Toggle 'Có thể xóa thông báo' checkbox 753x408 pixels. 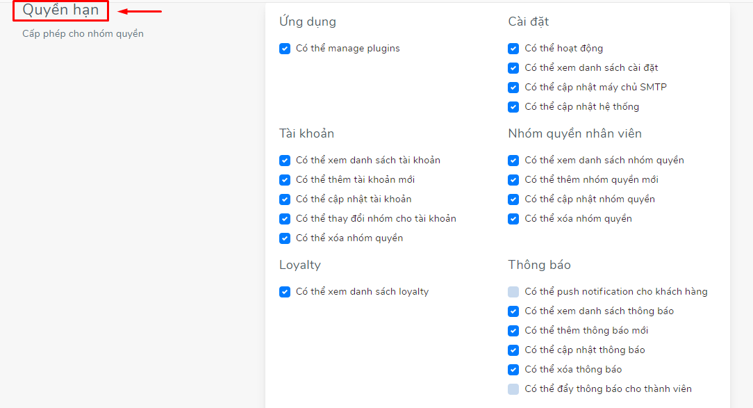[x=513, y=370]
